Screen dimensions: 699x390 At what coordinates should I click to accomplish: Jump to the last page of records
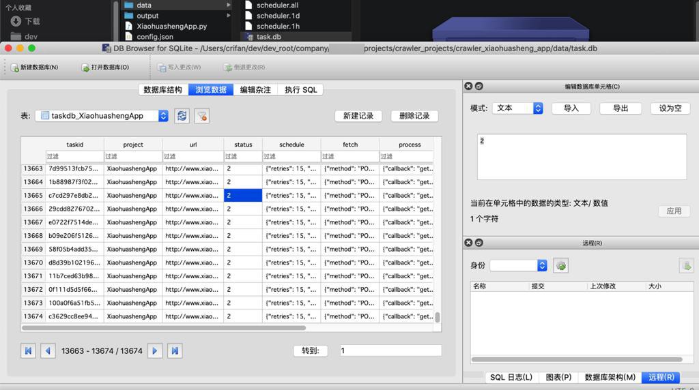[175, 351]
